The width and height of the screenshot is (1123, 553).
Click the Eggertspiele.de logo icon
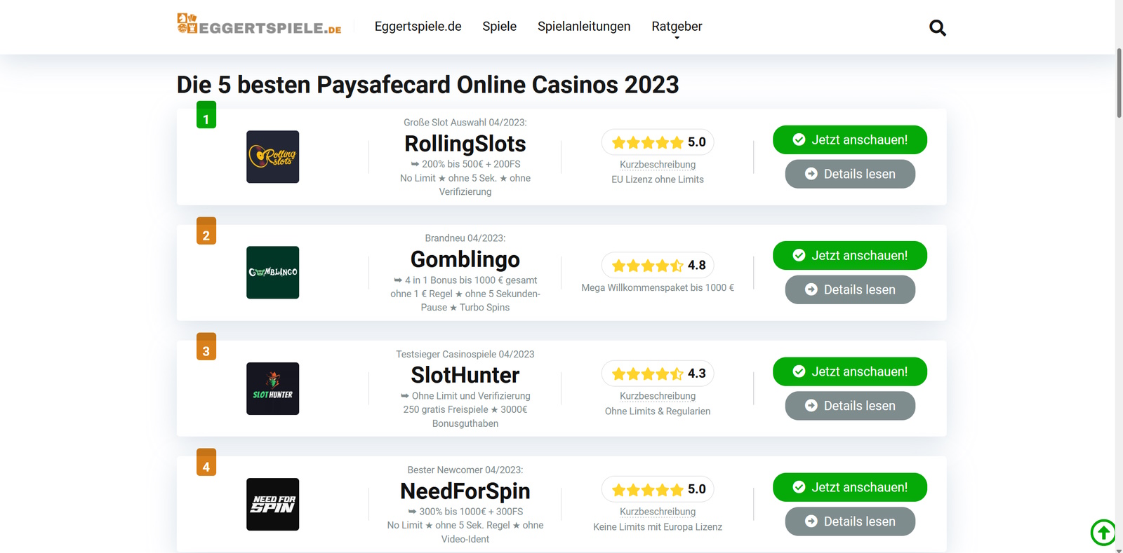[x=185, y=24]
